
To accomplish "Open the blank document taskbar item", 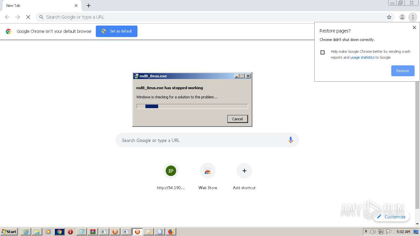I will click(x=160, y=232).
